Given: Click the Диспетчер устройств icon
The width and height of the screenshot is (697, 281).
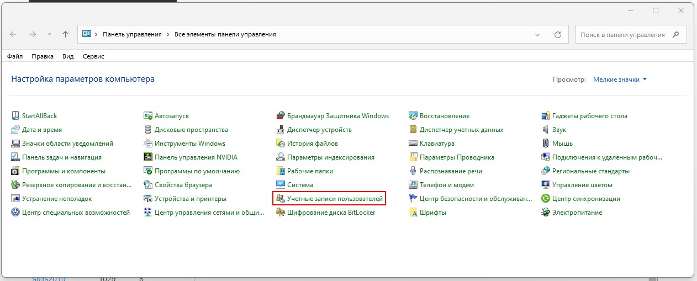Looking at the screenshot, I should [281, 130].
